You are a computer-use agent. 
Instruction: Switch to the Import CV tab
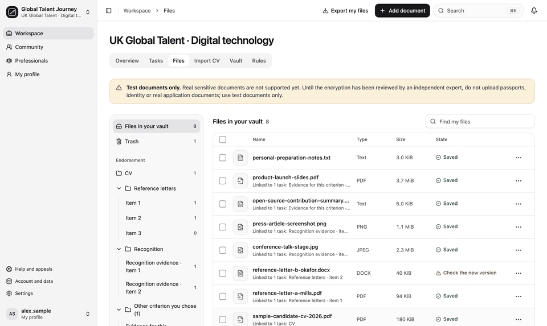tap(207, 61)
